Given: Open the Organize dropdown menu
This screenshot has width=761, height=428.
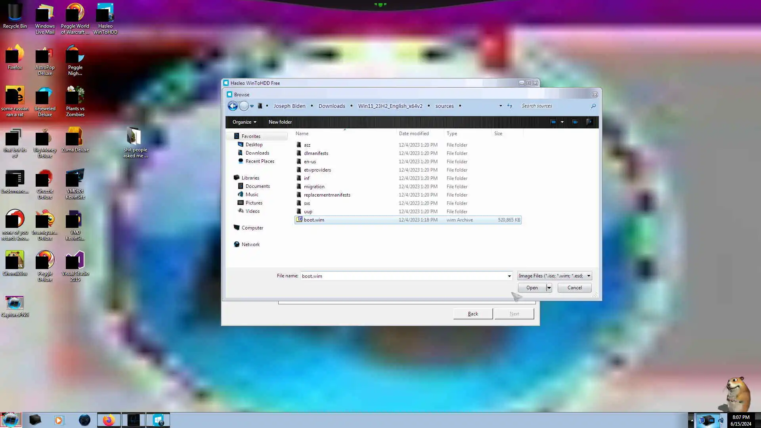Looking at the screenshot, I should (x=244, y=122).
